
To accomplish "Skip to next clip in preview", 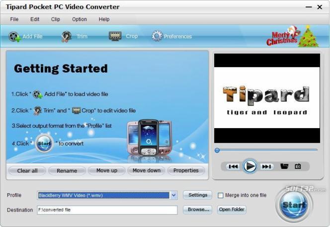I will pyautogui.click(x=267, y=166).
